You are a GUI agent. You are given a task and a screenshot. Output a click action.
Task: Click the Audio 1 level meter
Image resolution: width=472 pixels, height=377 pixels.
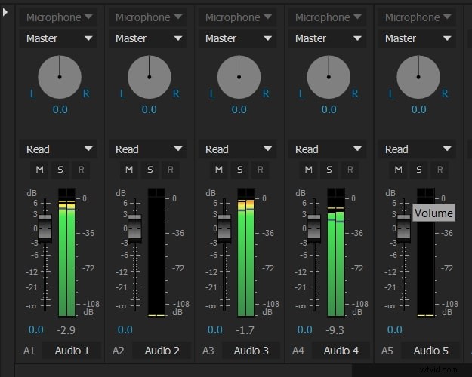(x=66, y=253)
